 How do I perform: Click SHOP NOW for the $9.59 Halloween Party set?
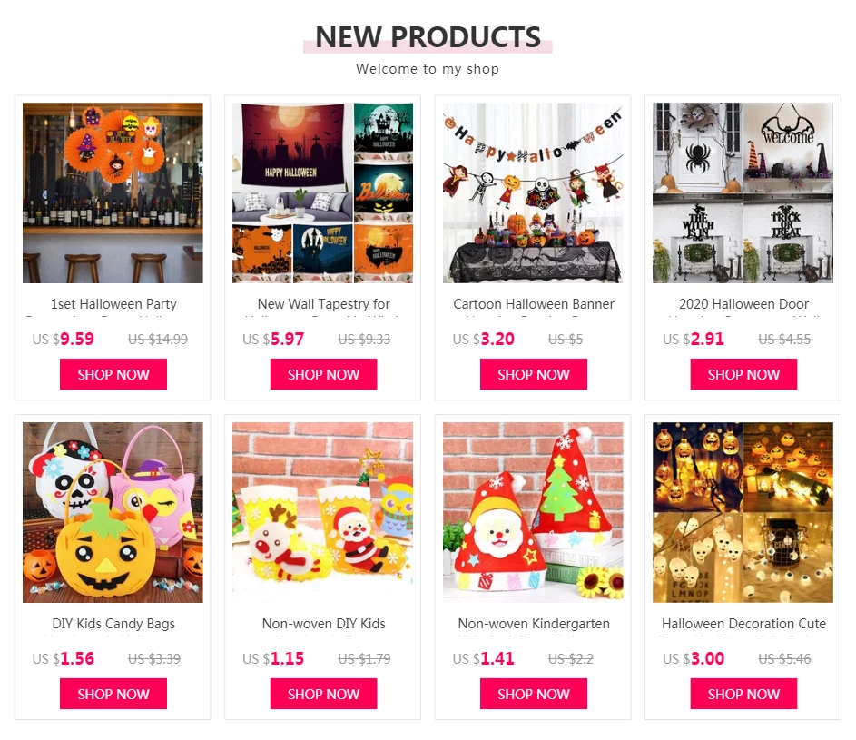pyautogui.click(x=113, y=374)
